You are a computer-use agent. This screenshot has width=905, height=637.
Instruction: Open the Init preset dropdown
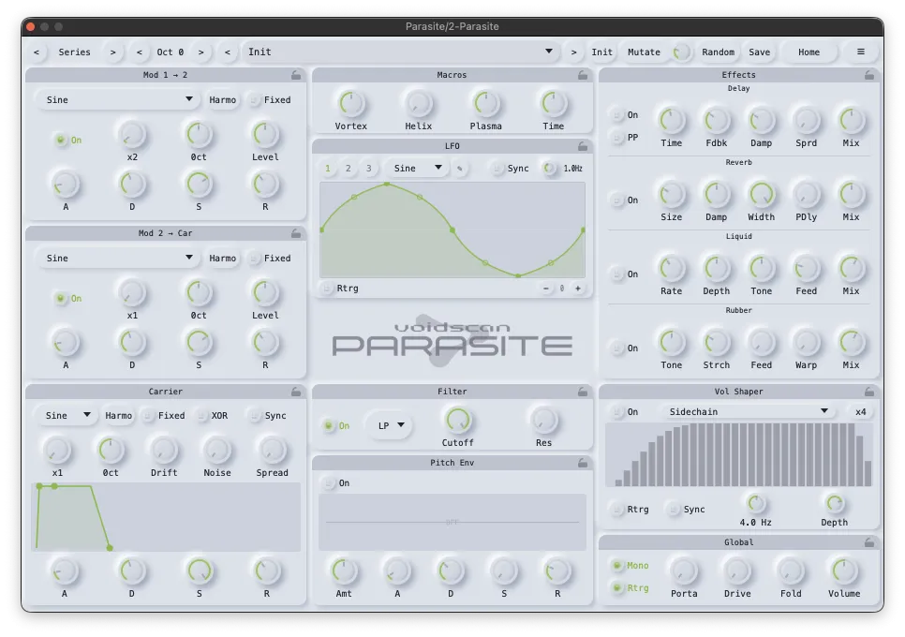pos(399,52)
